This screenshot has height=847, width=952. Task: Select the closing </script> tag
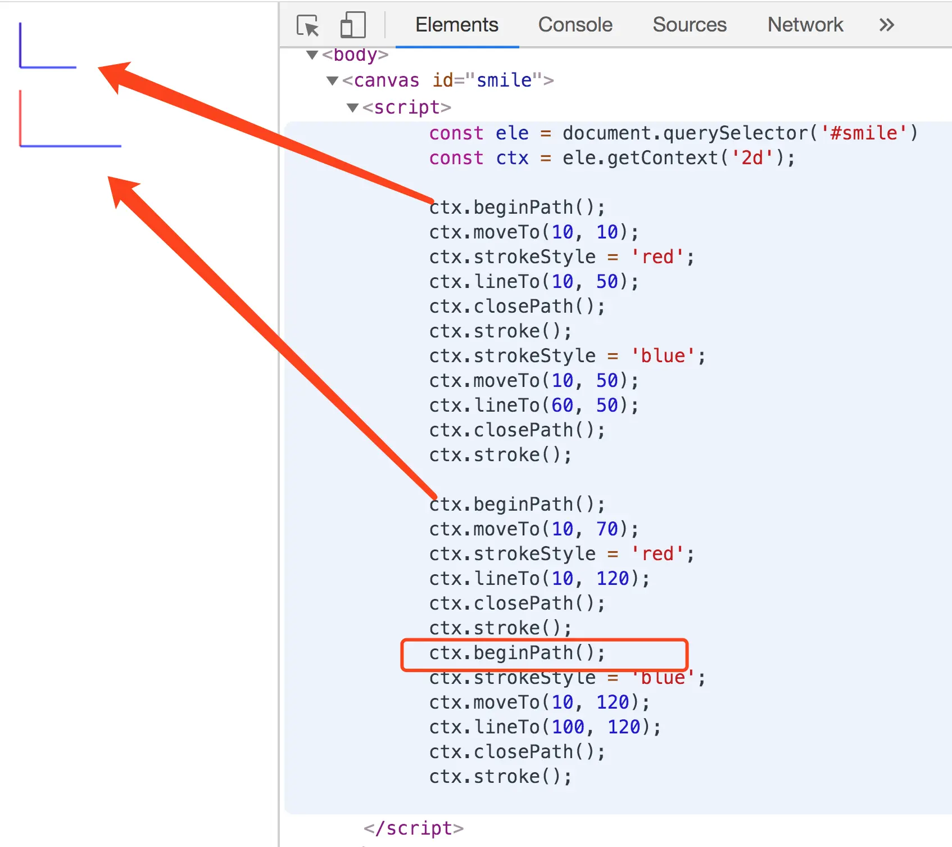click(414, 828)
